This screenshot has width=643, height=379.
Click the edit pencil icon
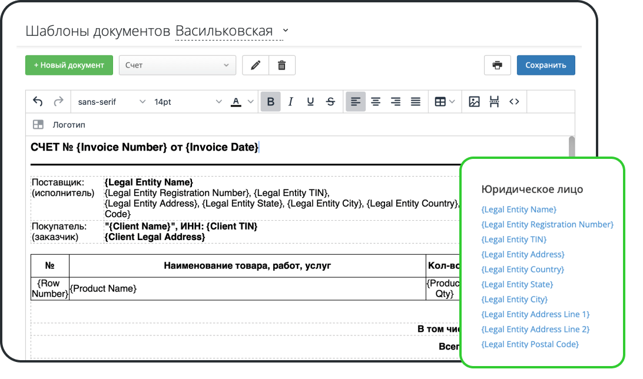point(255,65)
